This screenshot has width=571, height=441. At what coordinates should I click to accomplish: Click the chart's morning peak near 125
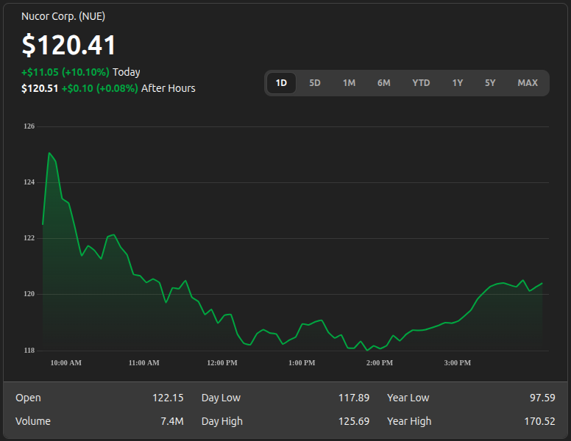pos(49,153)
